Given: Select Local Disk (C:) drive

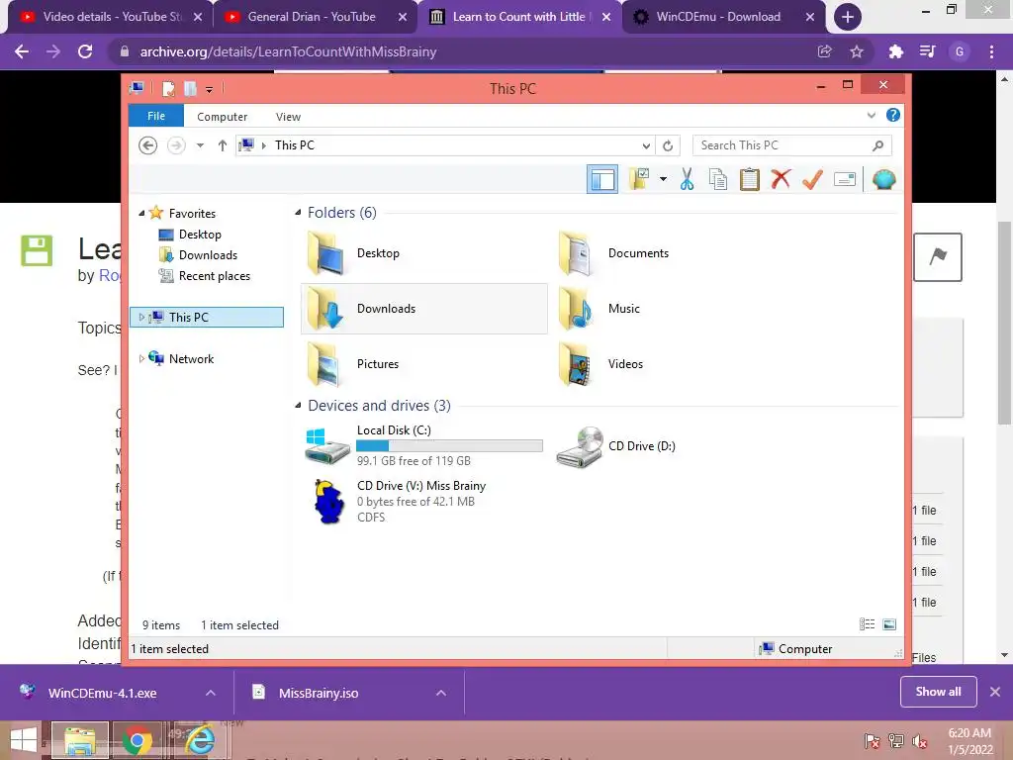Looking at the screenshot, I should (x=423, y=445).
